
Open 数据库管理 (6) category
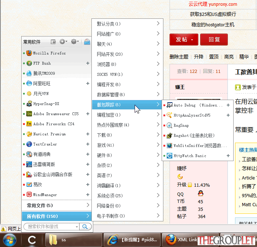(x=127, y=95)
